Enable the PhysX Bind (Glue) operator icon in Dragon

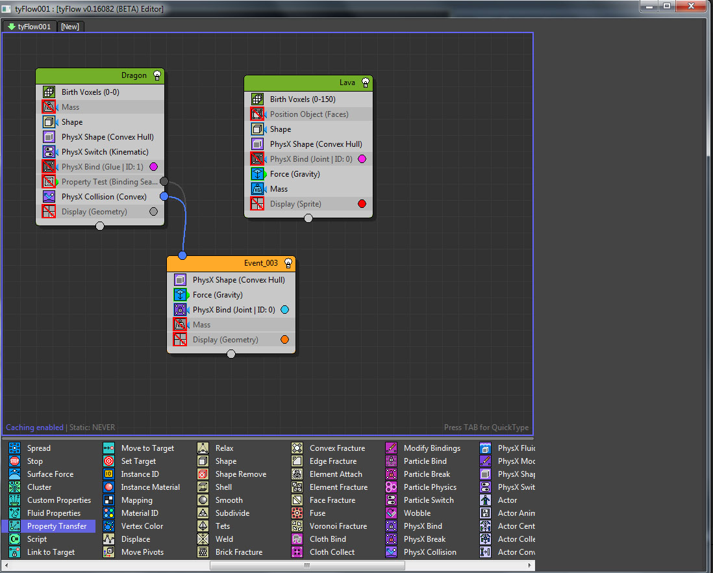pos(49,166)
